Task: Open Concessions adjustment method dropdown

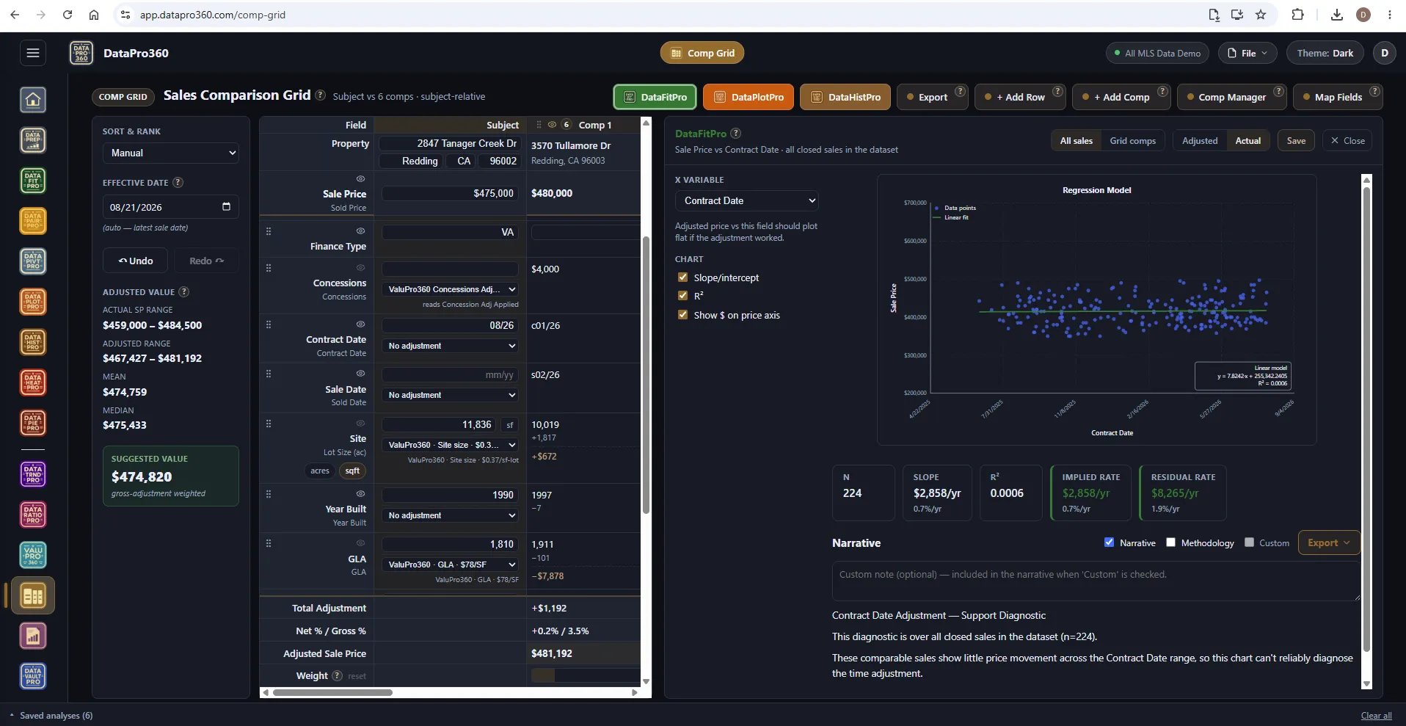Action: (x=451, y=289)
